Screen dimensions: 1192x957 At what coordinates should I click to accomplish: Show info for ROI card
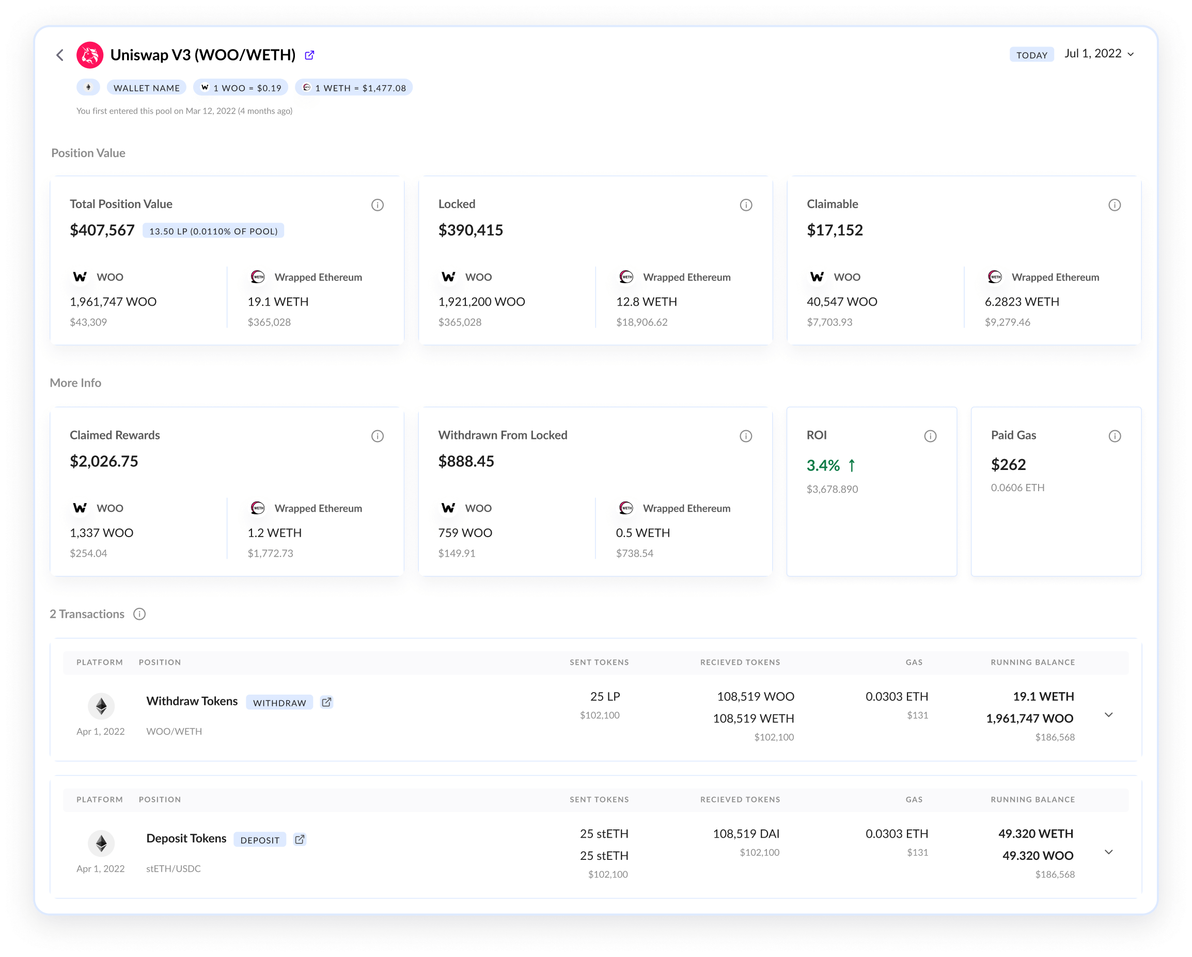931,436
